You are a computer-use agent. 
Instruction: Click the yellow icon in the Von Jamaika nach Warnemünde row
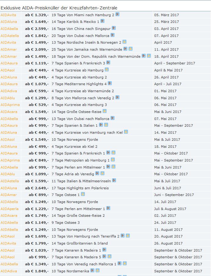[x=130, y=49]
